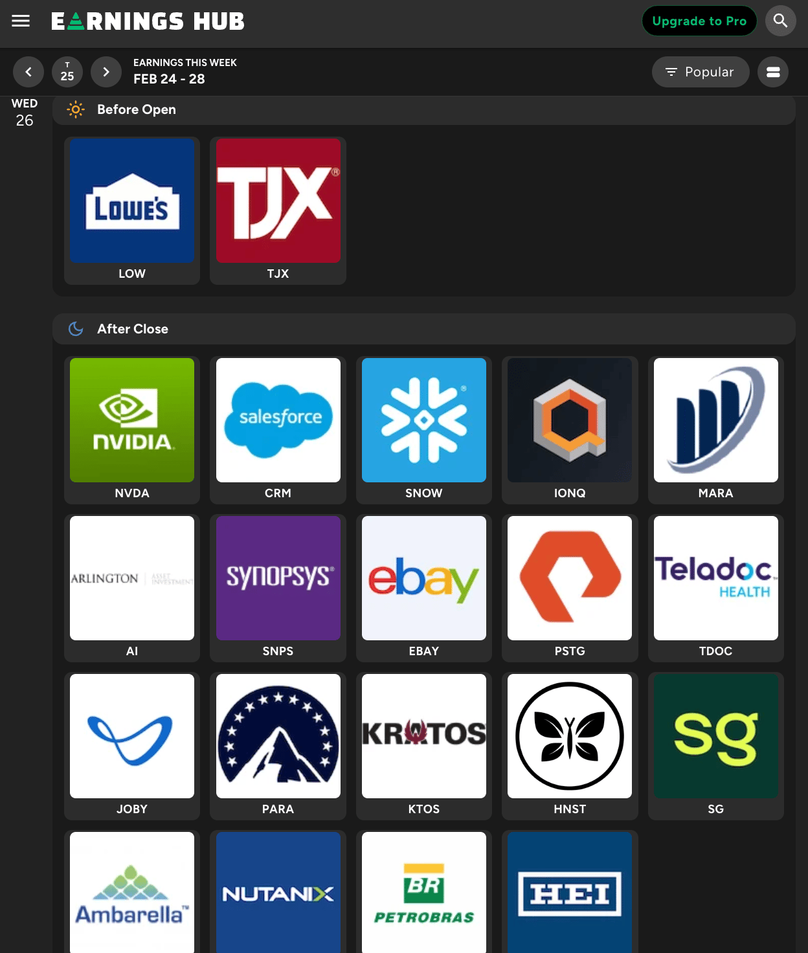This screenshot has width=808, height=953.
Task: Select the NVIDIA NVDA logo
Action: pyautogui.click(x=132, y=420)
